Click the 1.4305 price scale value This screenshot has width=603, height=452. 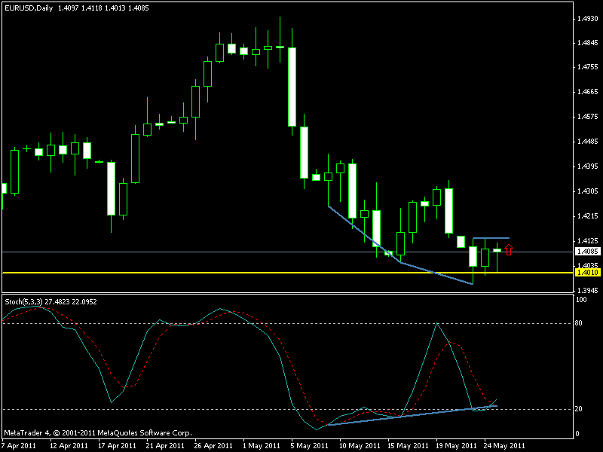pos(588,191)
